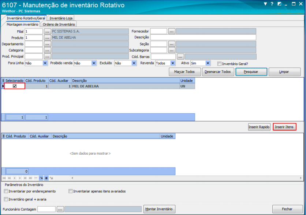Screen dimensions: 306x215
Task: Focus the Funcionário Contagem input field
Action: point(46,209)
